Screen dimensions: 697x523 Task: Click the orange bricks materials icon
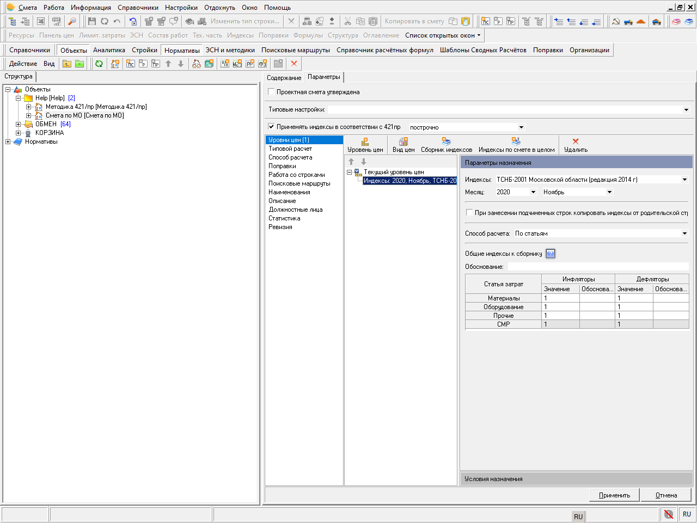click(641, 21)
